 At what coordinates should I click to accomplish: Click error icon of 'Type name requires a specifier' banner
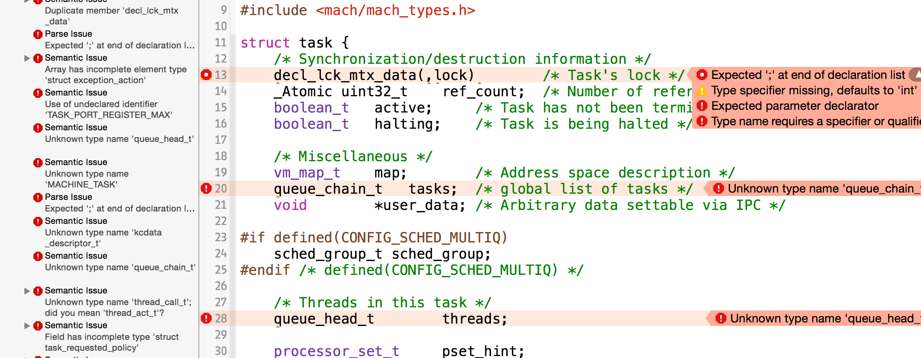tap(702, 121)
